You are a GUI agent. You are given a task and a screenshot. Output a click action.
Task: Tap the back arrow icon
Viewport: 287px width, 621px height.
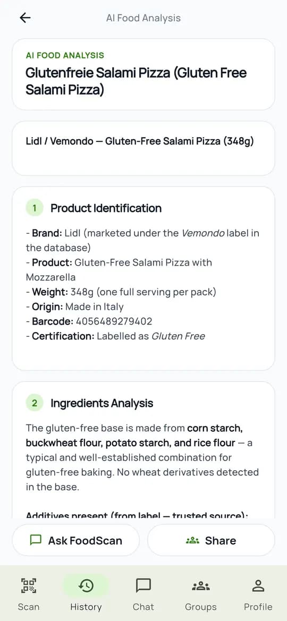25,18
